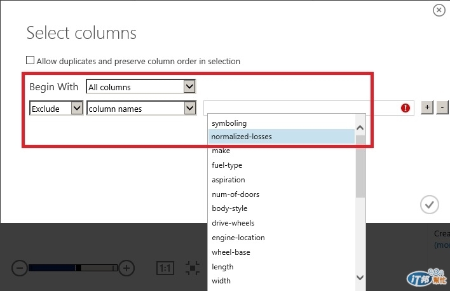Close the Select columns dialog
Image resolution: width=450 pixels, height=291 pixels.
439,10
